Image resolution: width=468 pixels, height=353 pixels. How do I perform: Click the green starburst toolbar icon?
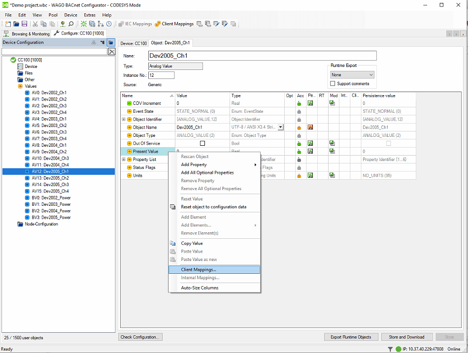point(84,24)
